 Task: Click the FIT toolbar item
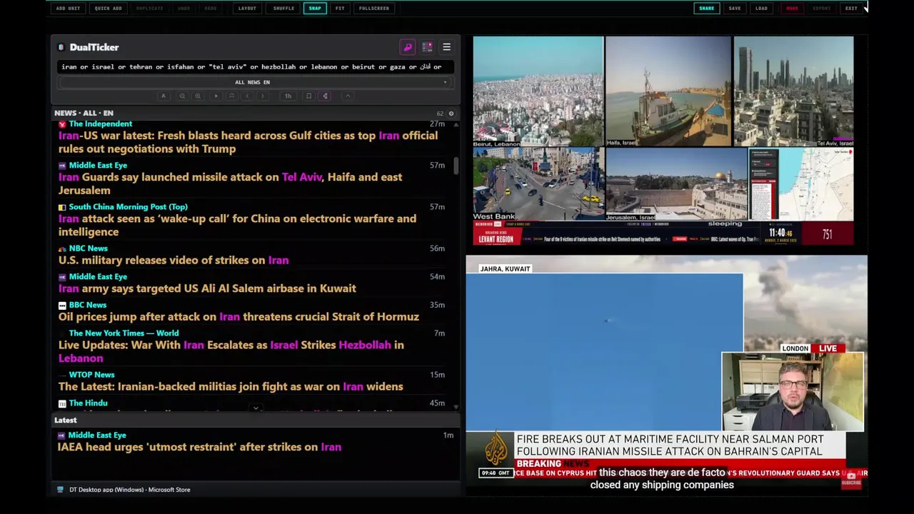click(340, 9)
